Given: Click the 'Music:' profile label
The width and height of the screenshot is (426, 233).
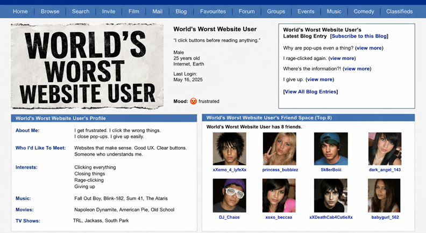Looking at the screenshot, I should (x=23, y=199).
